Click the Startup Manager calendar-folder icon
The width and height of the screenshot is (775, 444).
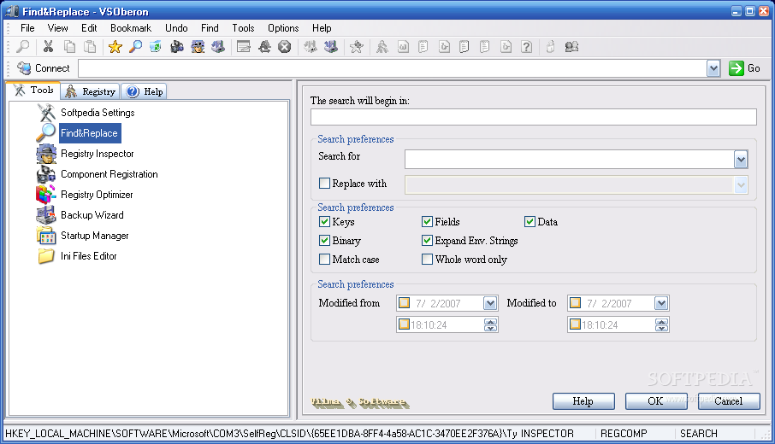(x=46, y=236)
